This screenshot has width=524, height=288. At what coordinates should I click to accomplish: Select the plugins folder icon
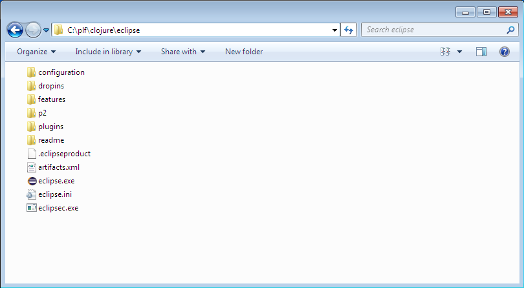(31, 127)
